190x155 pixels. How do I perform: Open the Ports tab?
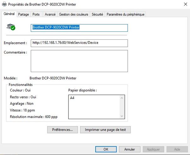[36, 15]
